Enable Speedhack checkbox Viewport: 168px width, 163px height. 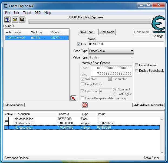pos(136,71)
